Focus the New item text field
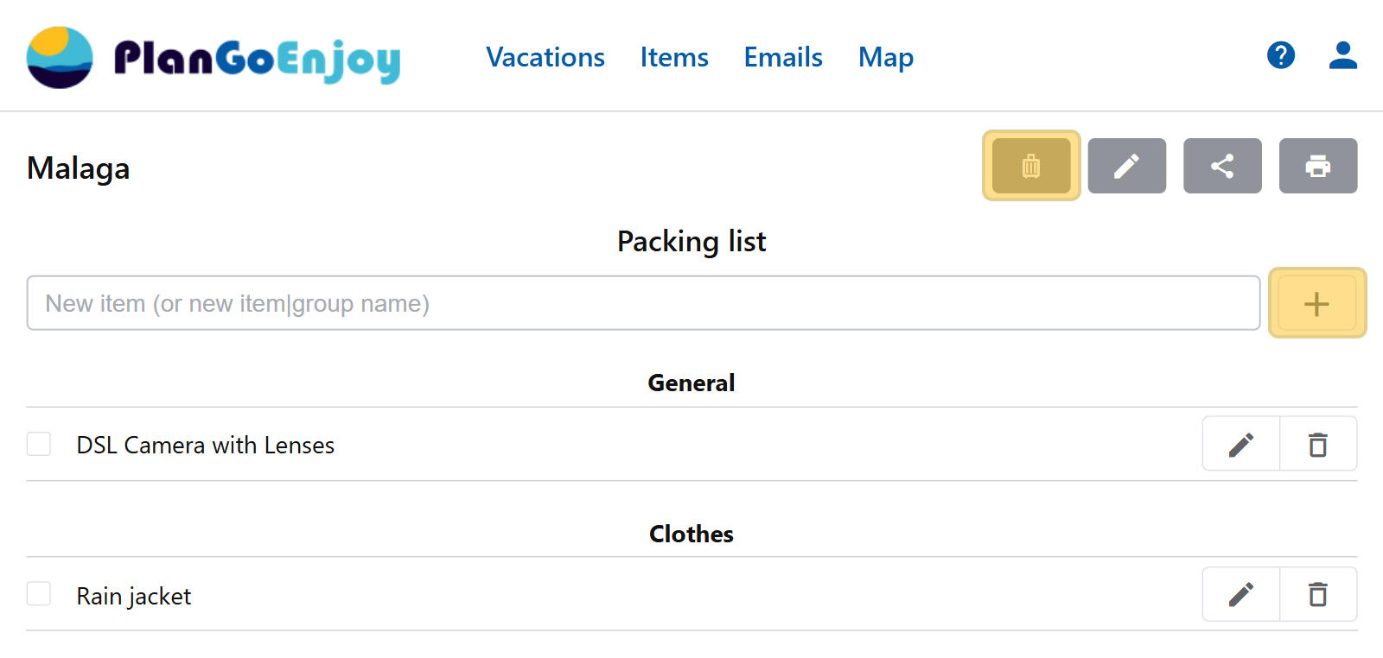The image size is (1383, 658). (643, 303)
